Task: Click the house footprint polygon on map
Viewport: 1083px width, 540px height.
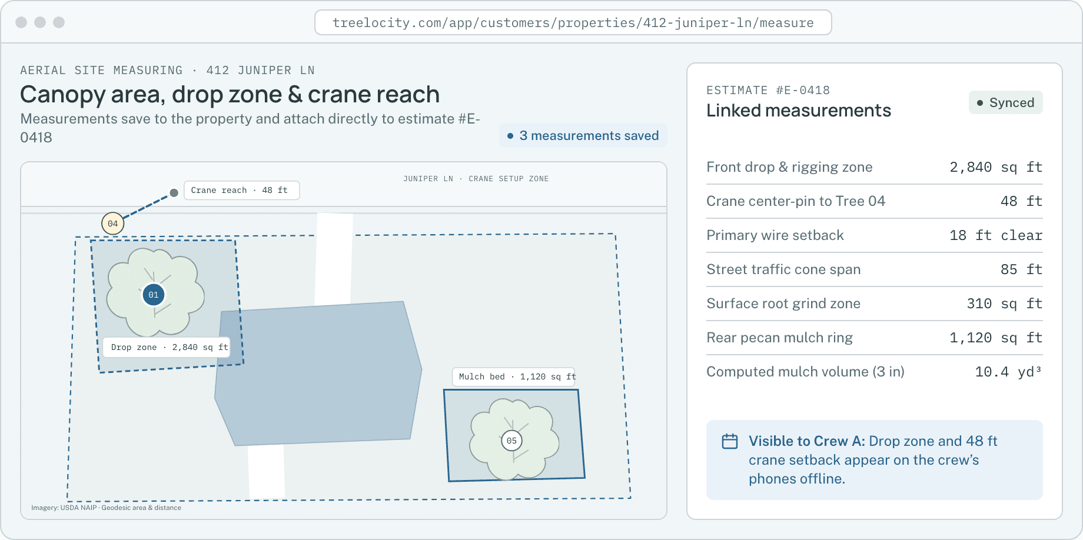Action: coord(318,374)
